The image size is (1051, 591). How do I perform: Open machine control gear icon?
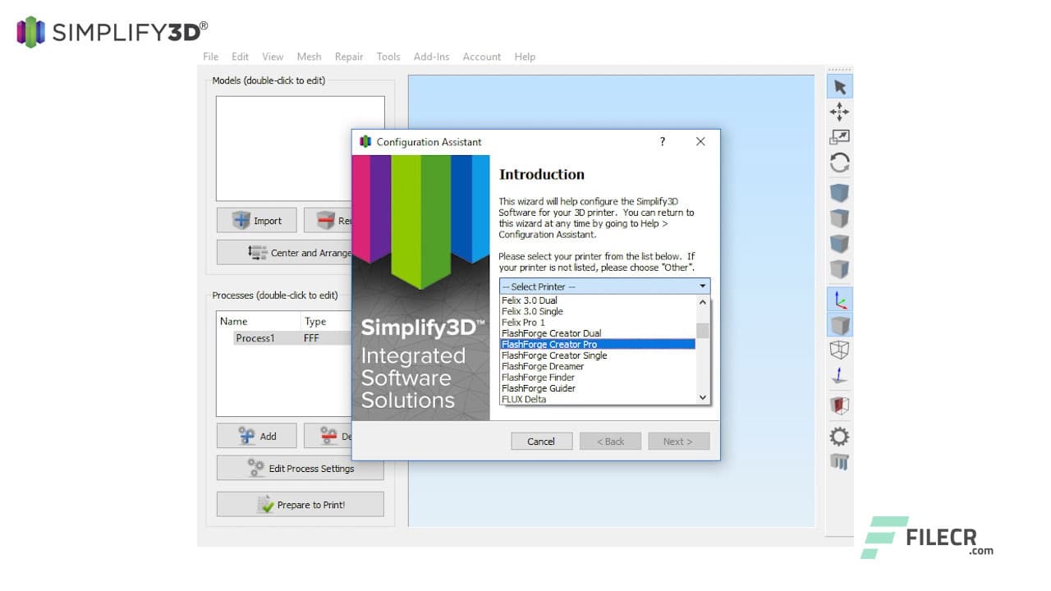(x=839, y=436)
